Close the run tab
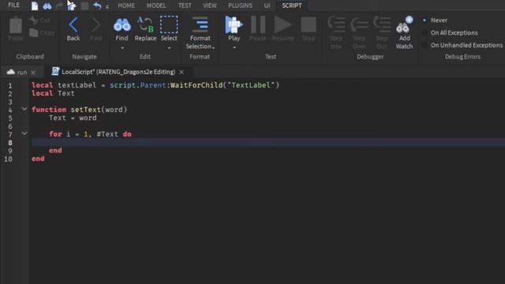The image size is (505, 284). coord(33,73)
